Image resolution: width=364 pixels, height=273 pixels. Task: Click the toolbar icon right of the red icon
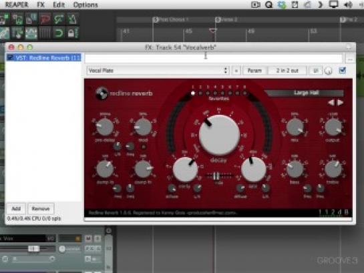coord(59,19)
